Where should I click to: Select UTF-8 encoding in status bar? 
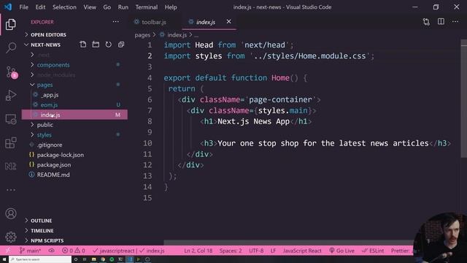(256, 251)
